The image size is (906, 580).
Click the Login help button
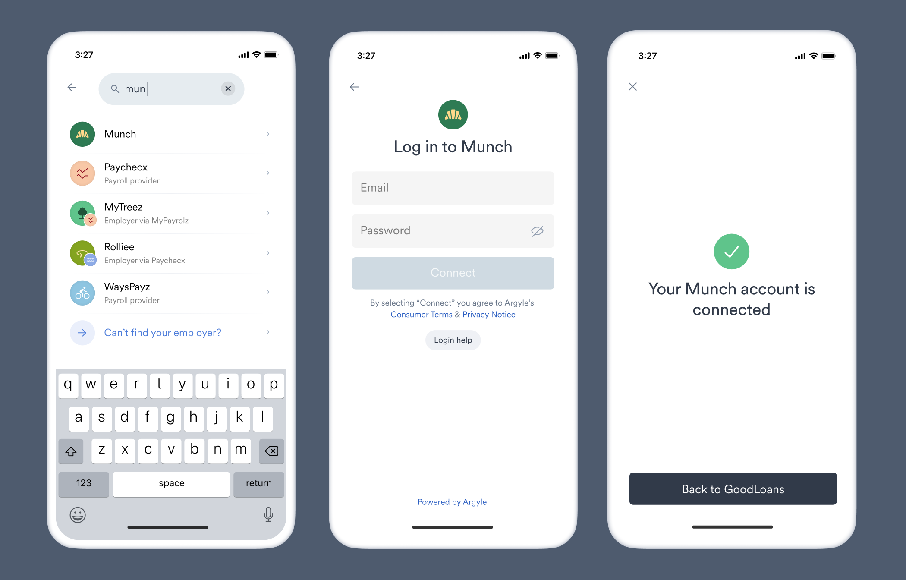coord(452,340)
